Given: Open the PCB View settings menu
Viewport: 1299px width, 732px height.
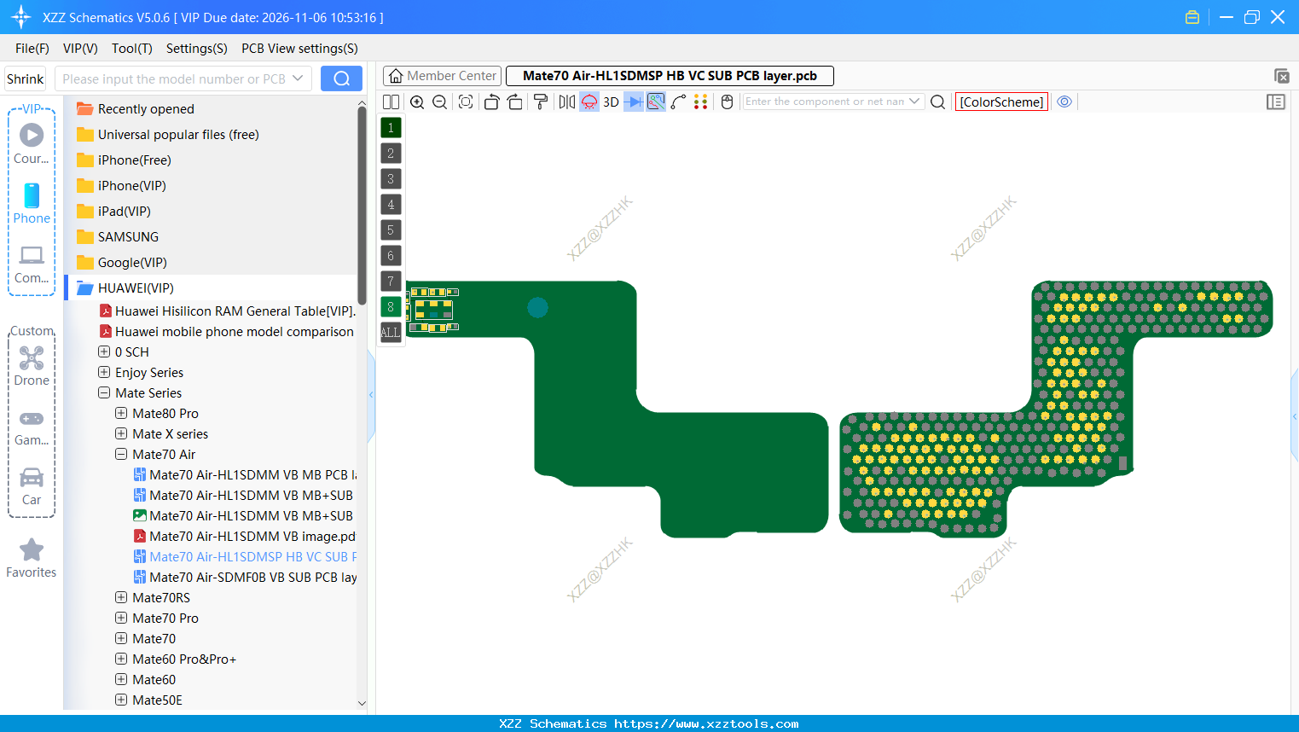Looking at the screenshot, I should pyautogui.click(x=299, y=49).
